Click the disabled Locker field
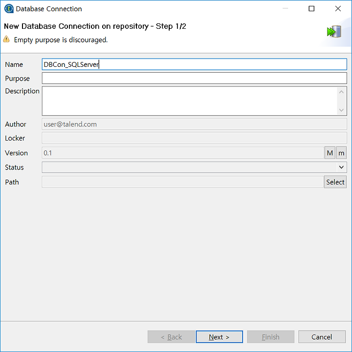The height and width of the screenshot is (352, 352). (194, 138)
